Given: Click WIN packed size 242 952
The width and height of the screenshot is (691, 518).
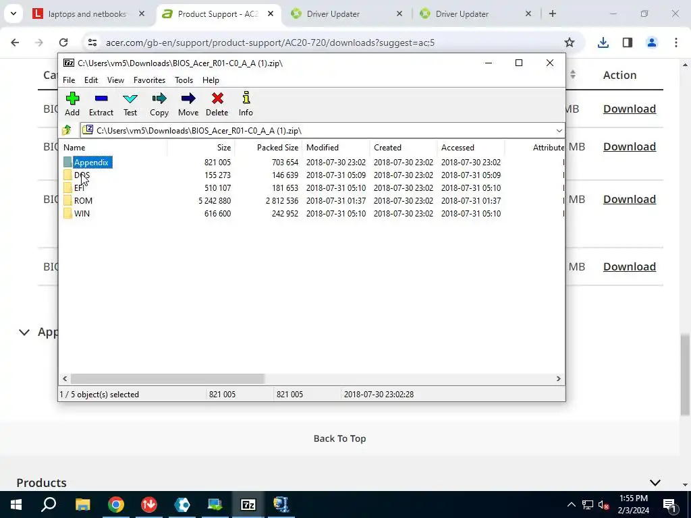Looking at the screenshot, I should tap(281, 214).
